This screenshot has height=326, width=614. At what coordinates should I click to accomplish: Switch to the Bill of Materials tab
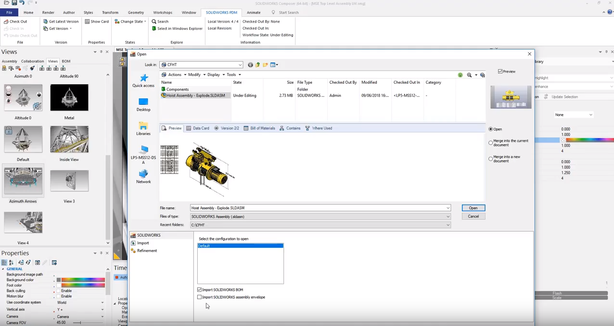(x=259, y=128)
